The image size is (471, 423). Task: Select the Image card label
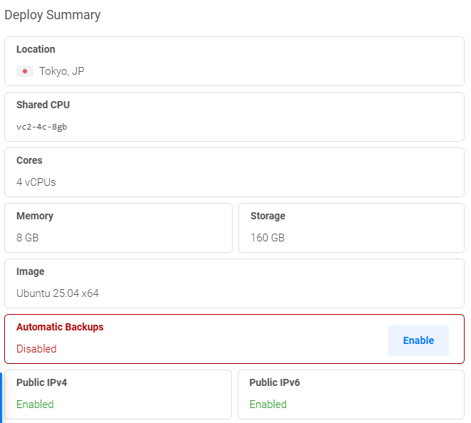30,271
